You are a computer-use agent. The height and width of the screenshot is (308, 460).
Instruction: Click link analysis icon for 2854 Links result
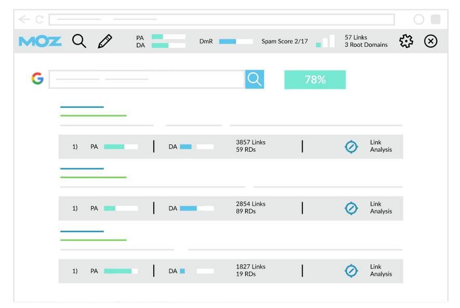tap(351, 208)
